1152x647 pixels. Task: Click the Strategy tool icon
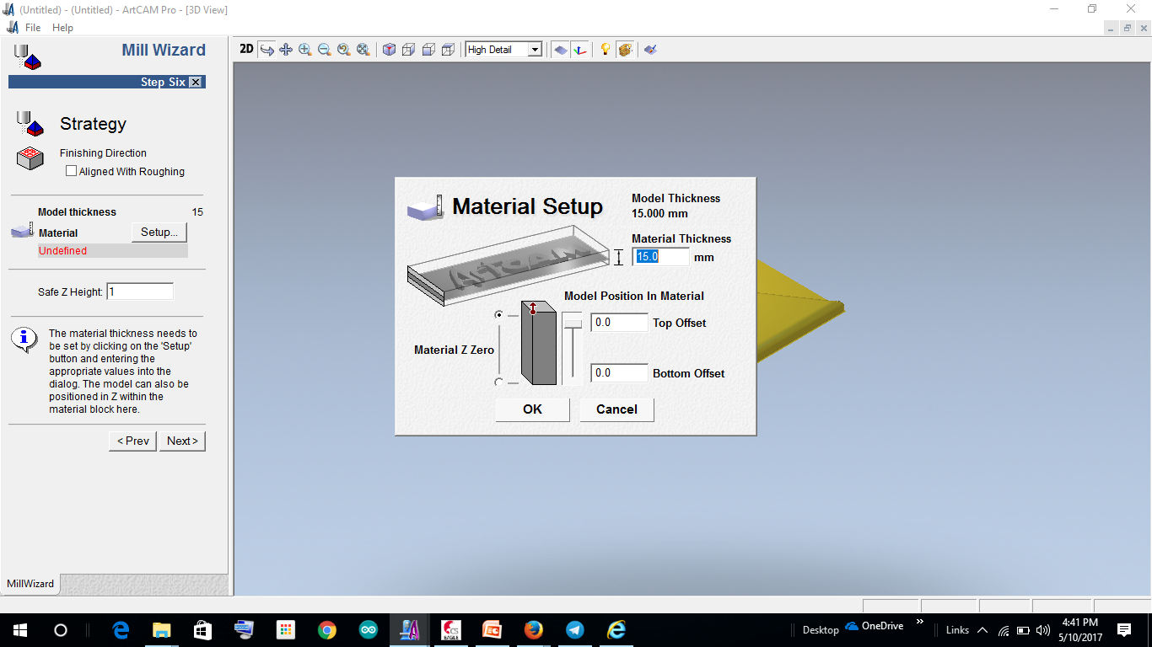(30, 124)
